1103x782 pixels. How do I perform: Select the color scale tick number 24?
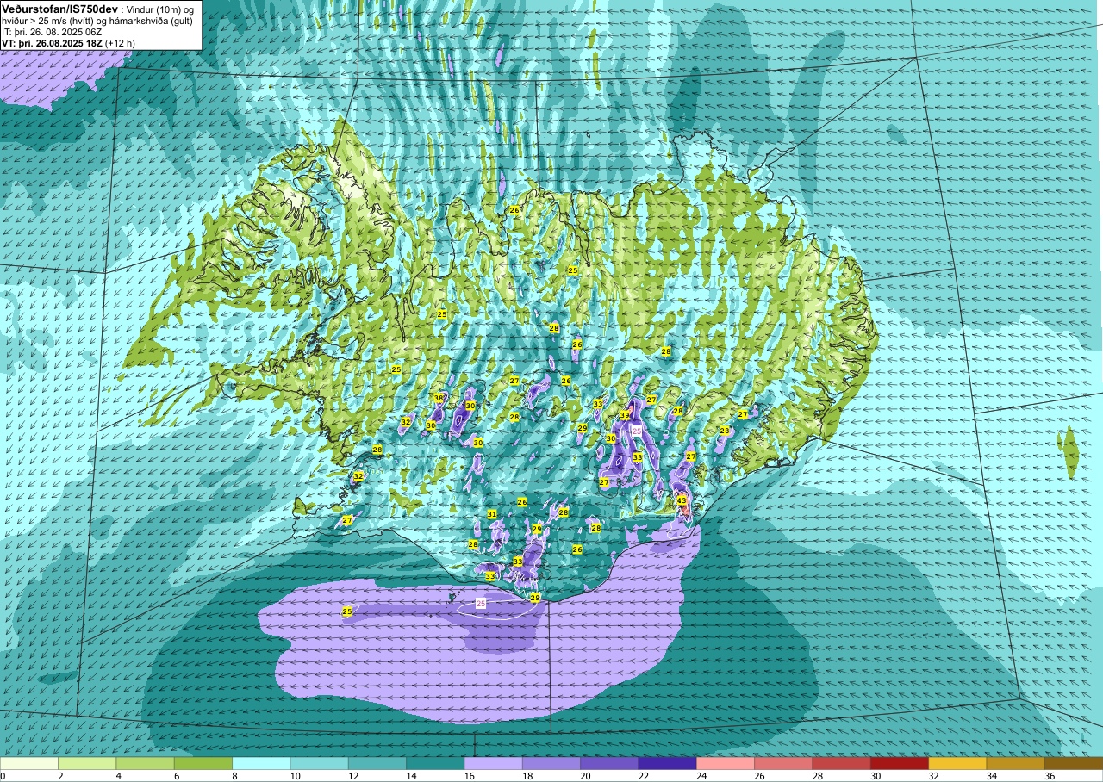(x=701, y=776)
